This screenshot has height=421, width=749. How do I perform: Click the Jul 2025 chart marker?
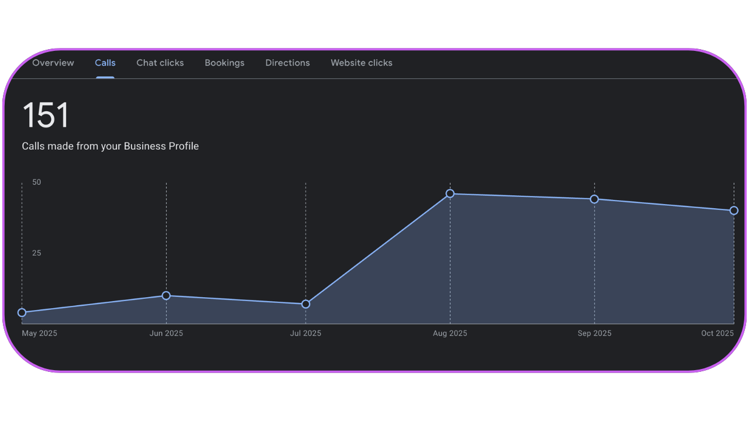point(305,304)
